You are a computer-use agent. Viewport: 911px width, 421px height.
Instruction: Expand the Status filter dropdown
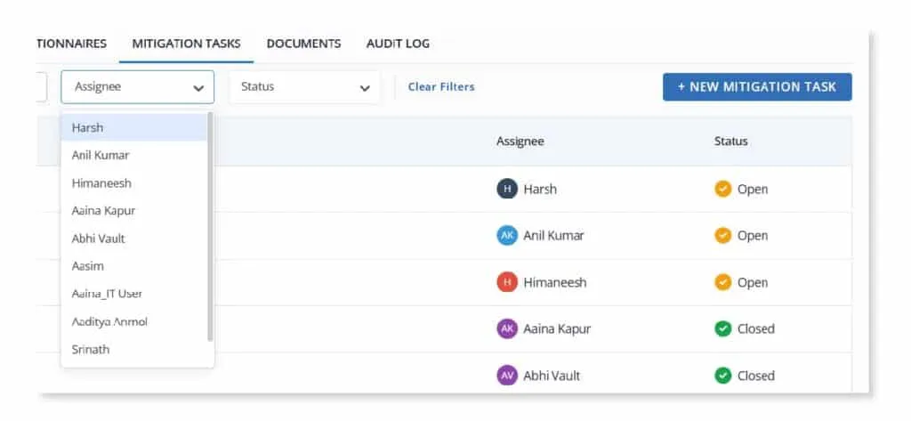point(304,87)
